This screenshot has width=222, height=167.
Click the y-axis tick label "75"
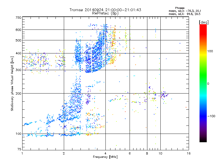pos(19,149)
